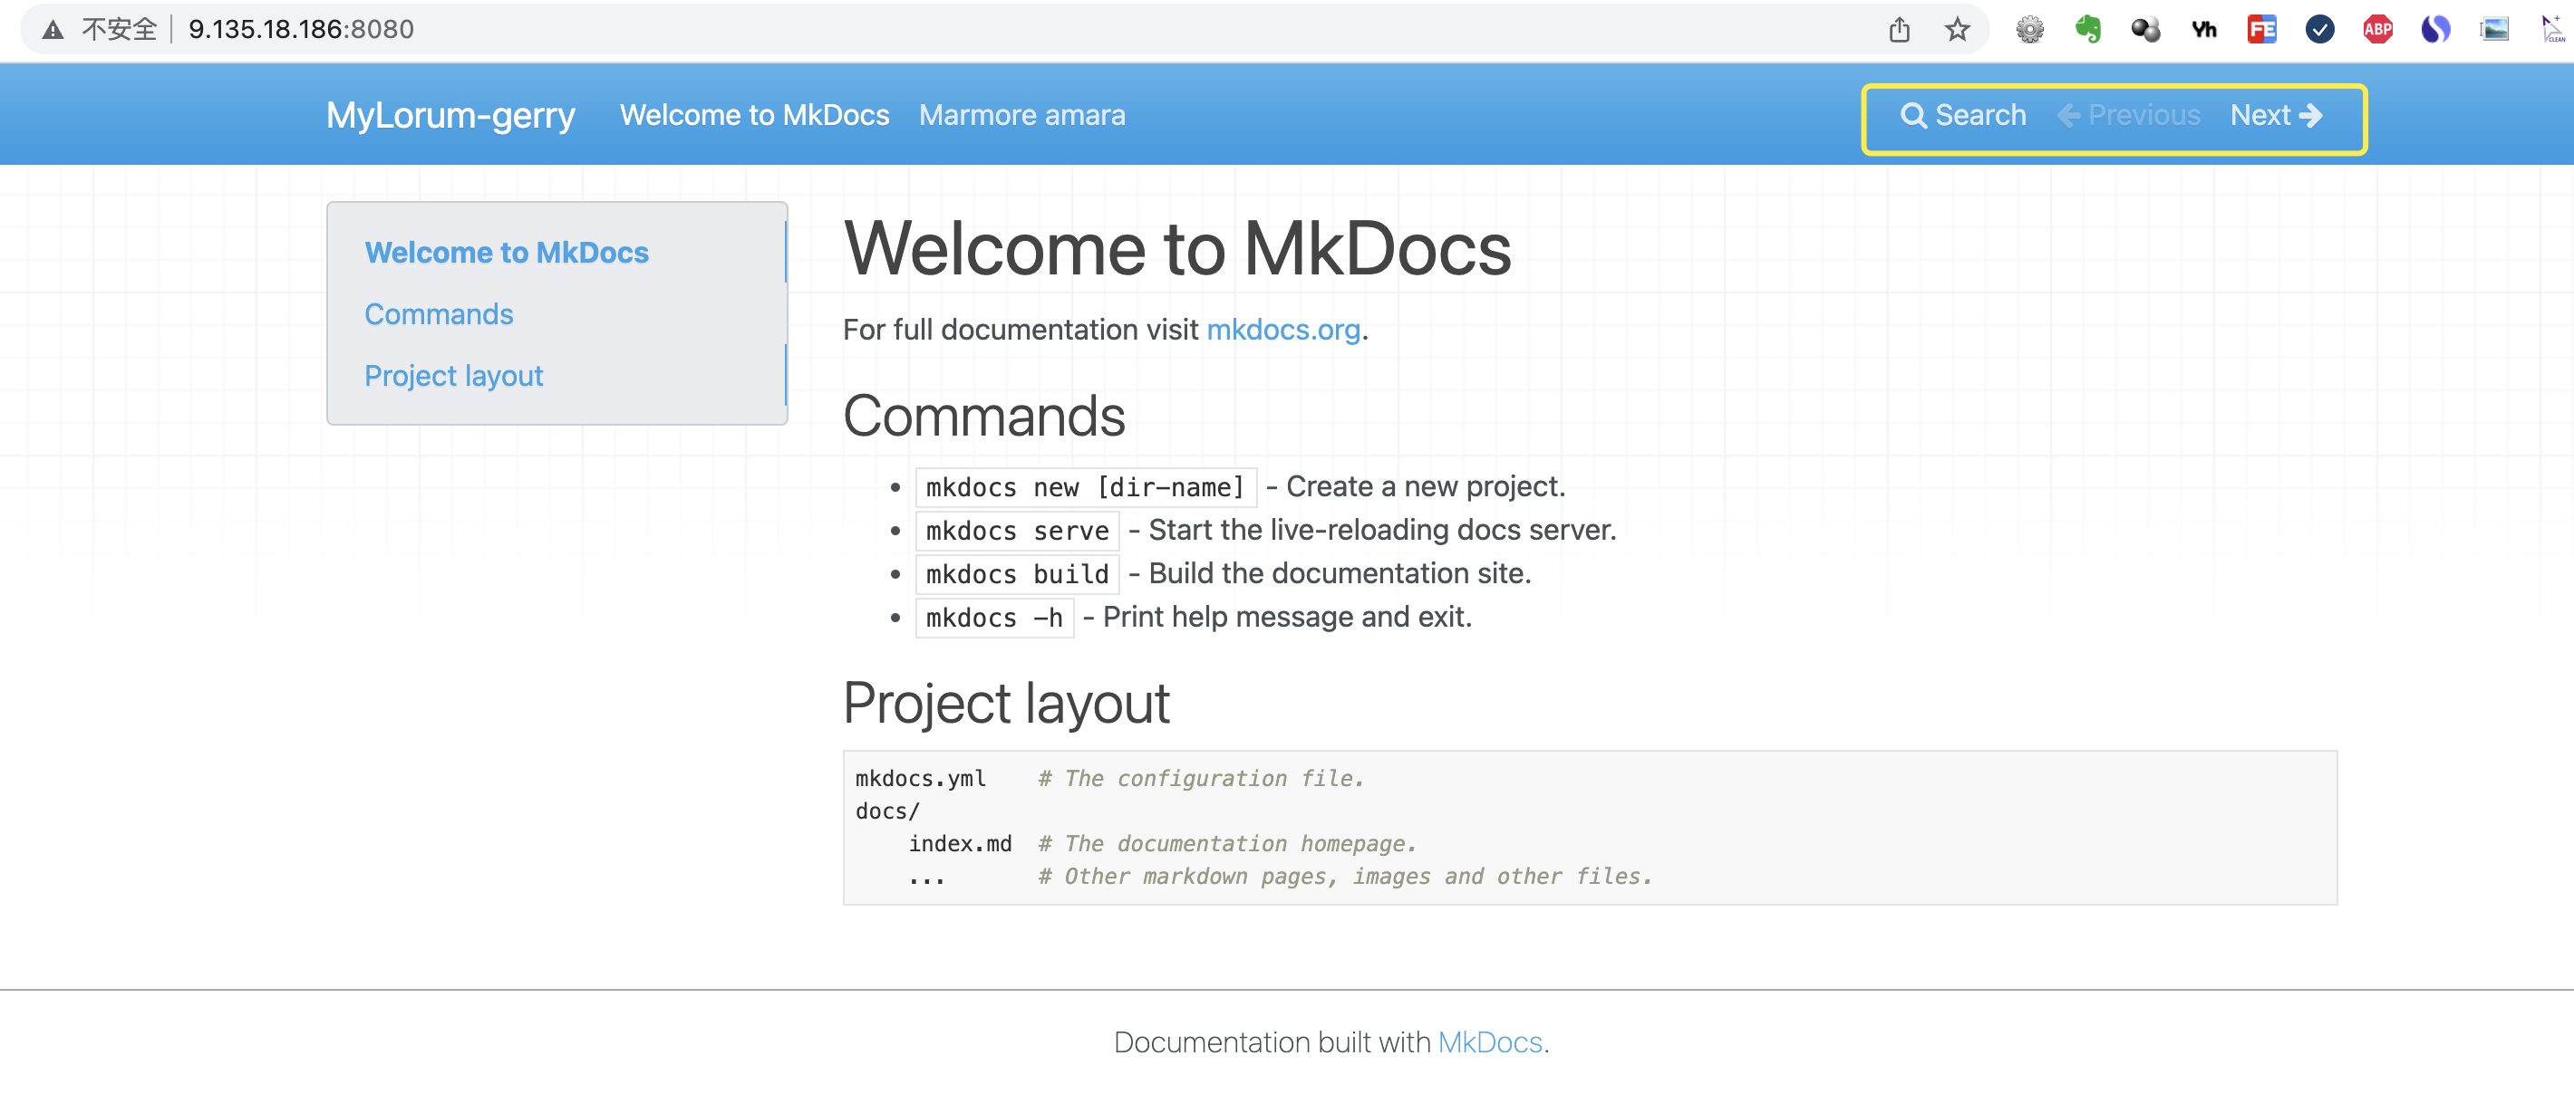This screenshot has width=2574, height=1094.
Task: Click '# The documentation homepage.' comment
Action: pos(1226,844)
